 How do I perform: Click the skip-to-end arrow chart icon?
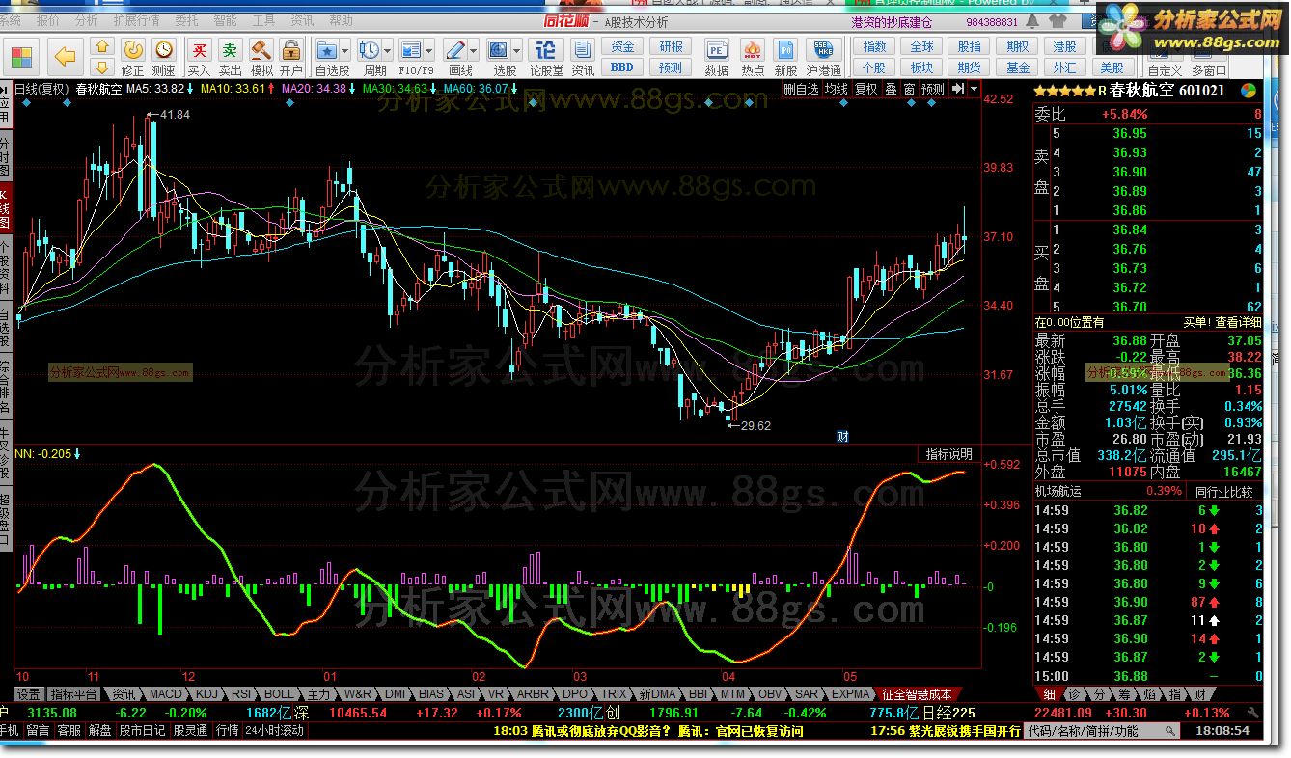tap(957, 89)
